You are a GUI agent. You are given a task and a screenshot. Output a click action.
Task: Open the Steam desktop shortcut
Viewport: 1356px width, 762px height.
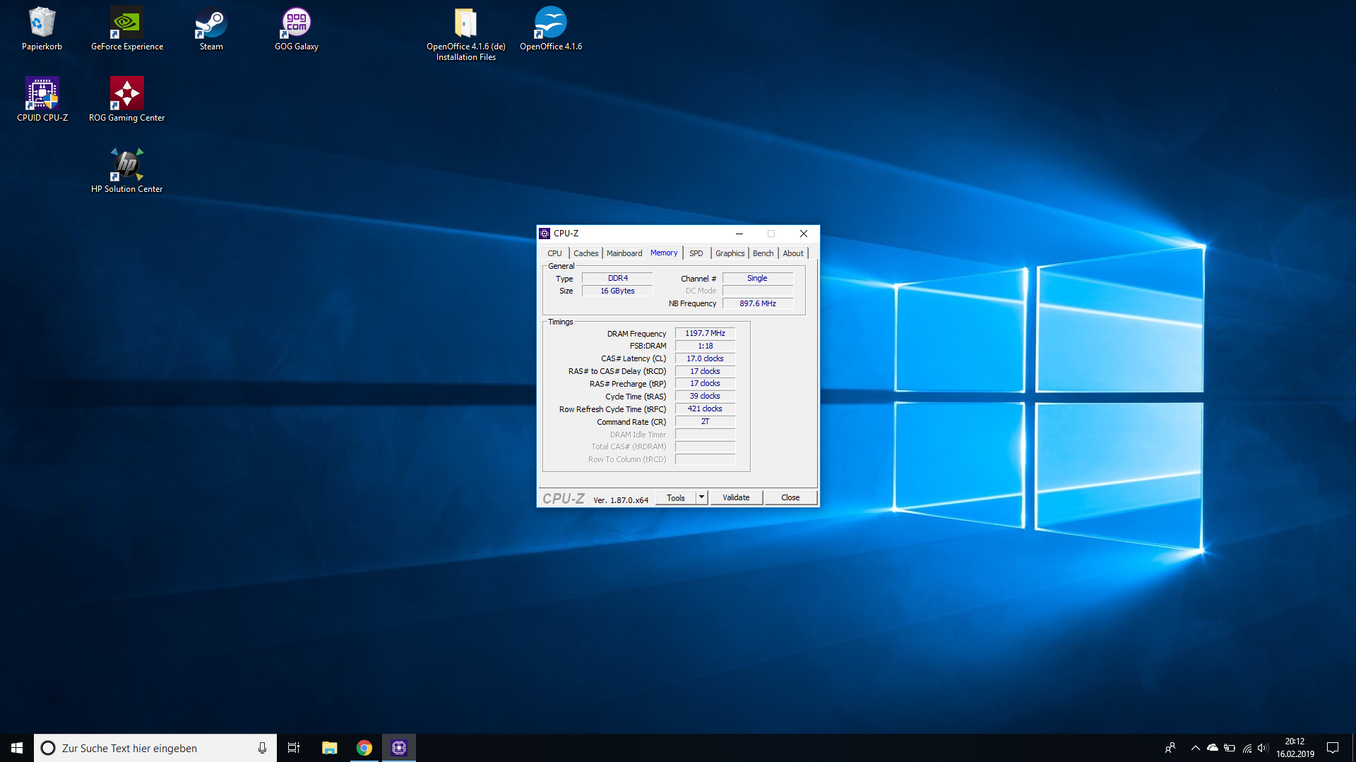pyautogui.click(x=211, y=29)
